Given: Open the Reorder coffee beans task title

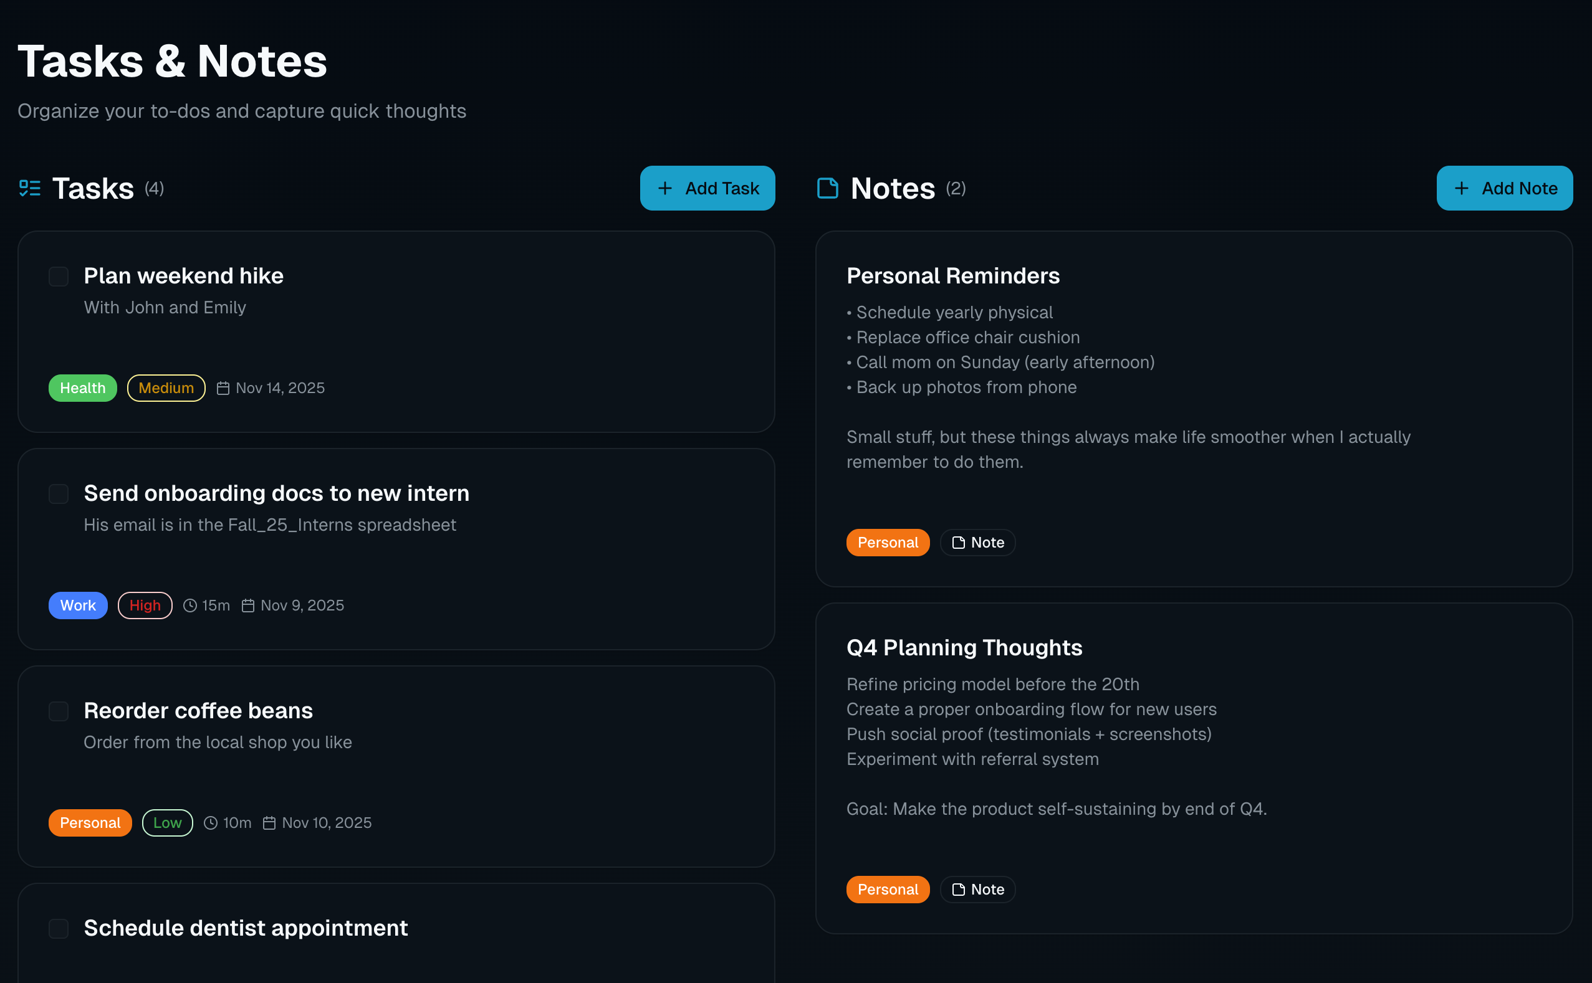Looking at the screenshot, I should tap(198, 711).
